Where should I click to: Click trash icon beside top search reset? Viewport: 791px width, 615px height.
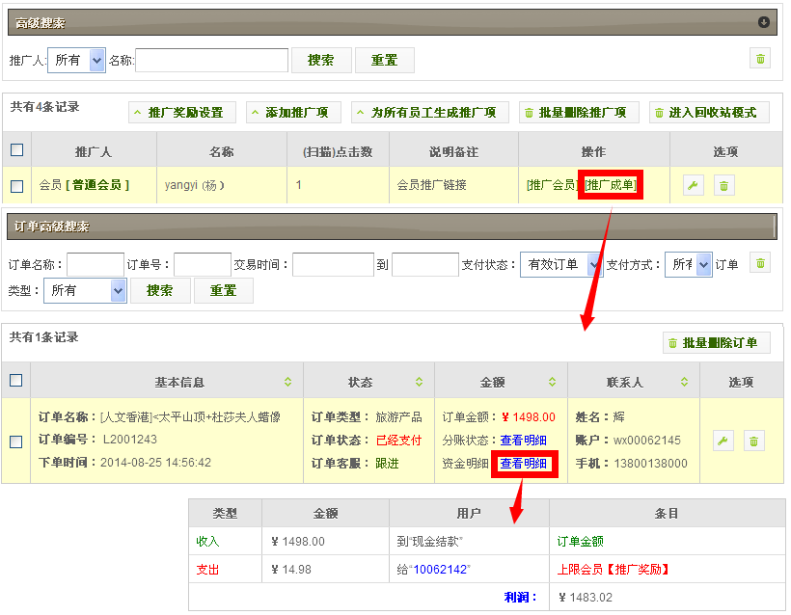tap(760, 60)
